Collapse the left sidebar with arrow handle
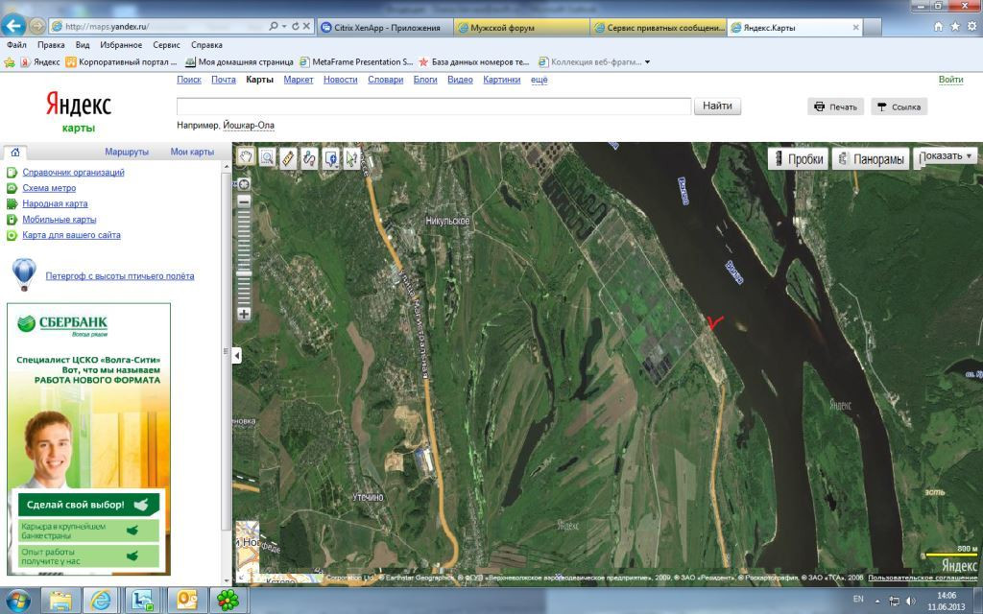Screen dimensions: 983x614 tap(237, 356)
